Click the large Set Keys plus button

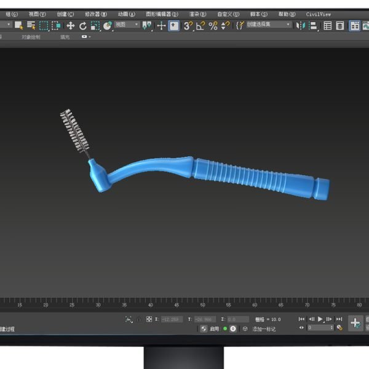click(355, 323)
